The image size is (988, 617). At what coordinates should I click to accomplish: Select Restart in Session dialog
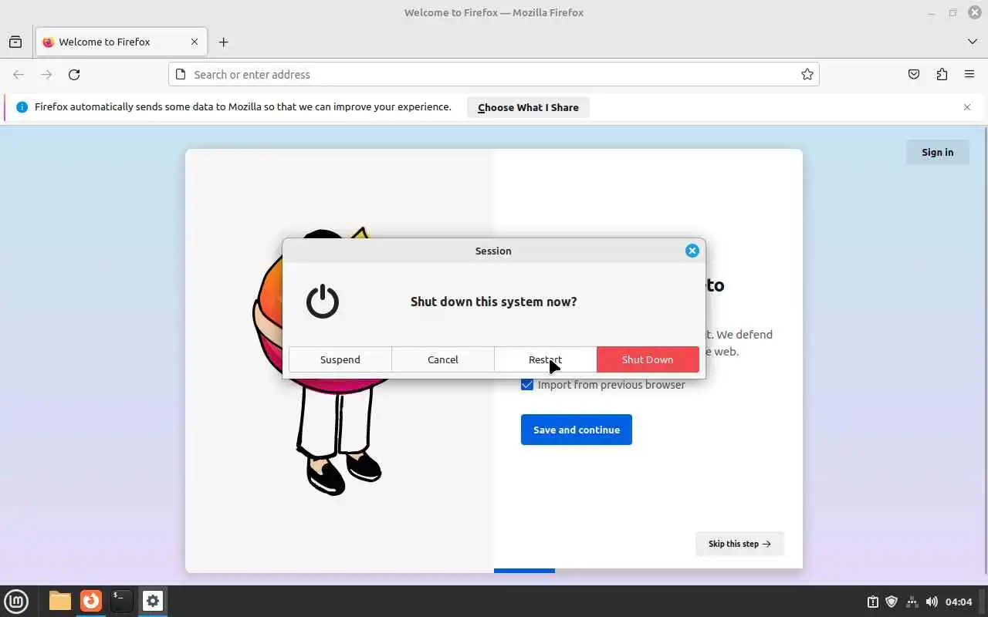pyautogui.click(x=545, y=359)
